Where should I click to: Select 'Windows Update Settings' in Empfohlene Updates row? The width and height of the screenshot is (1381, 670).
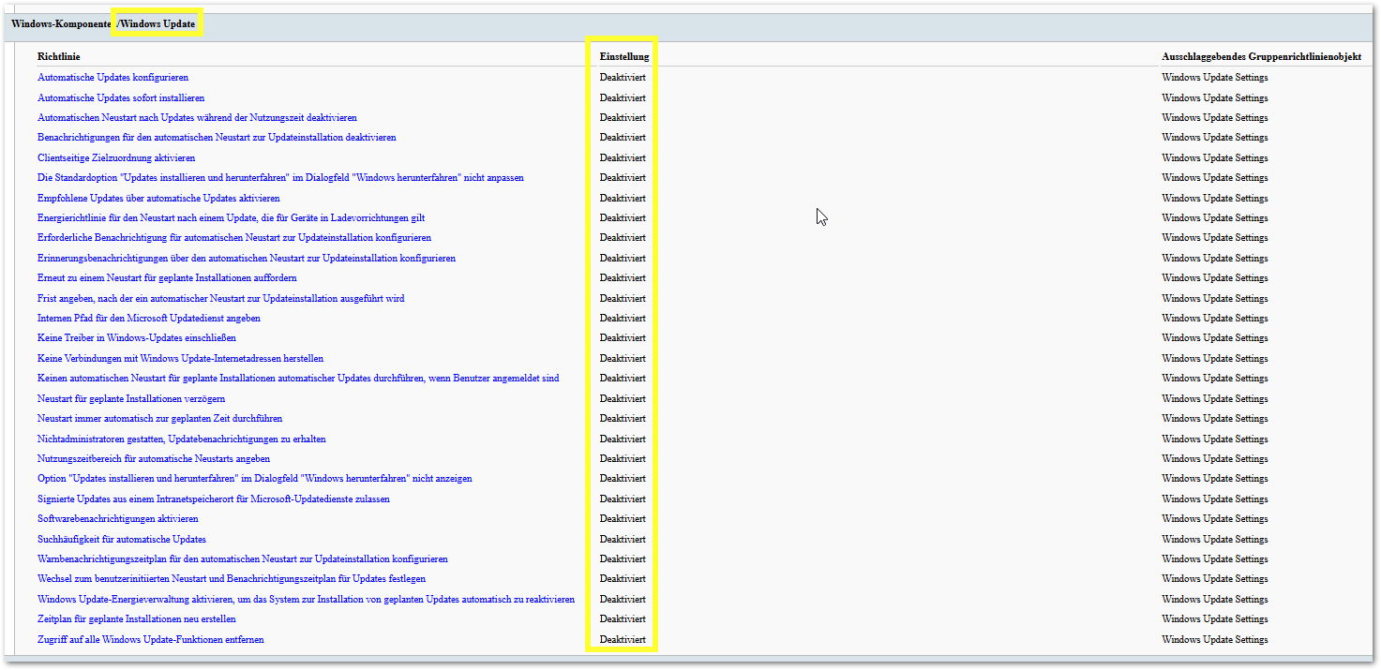[x=1215, y=198]
